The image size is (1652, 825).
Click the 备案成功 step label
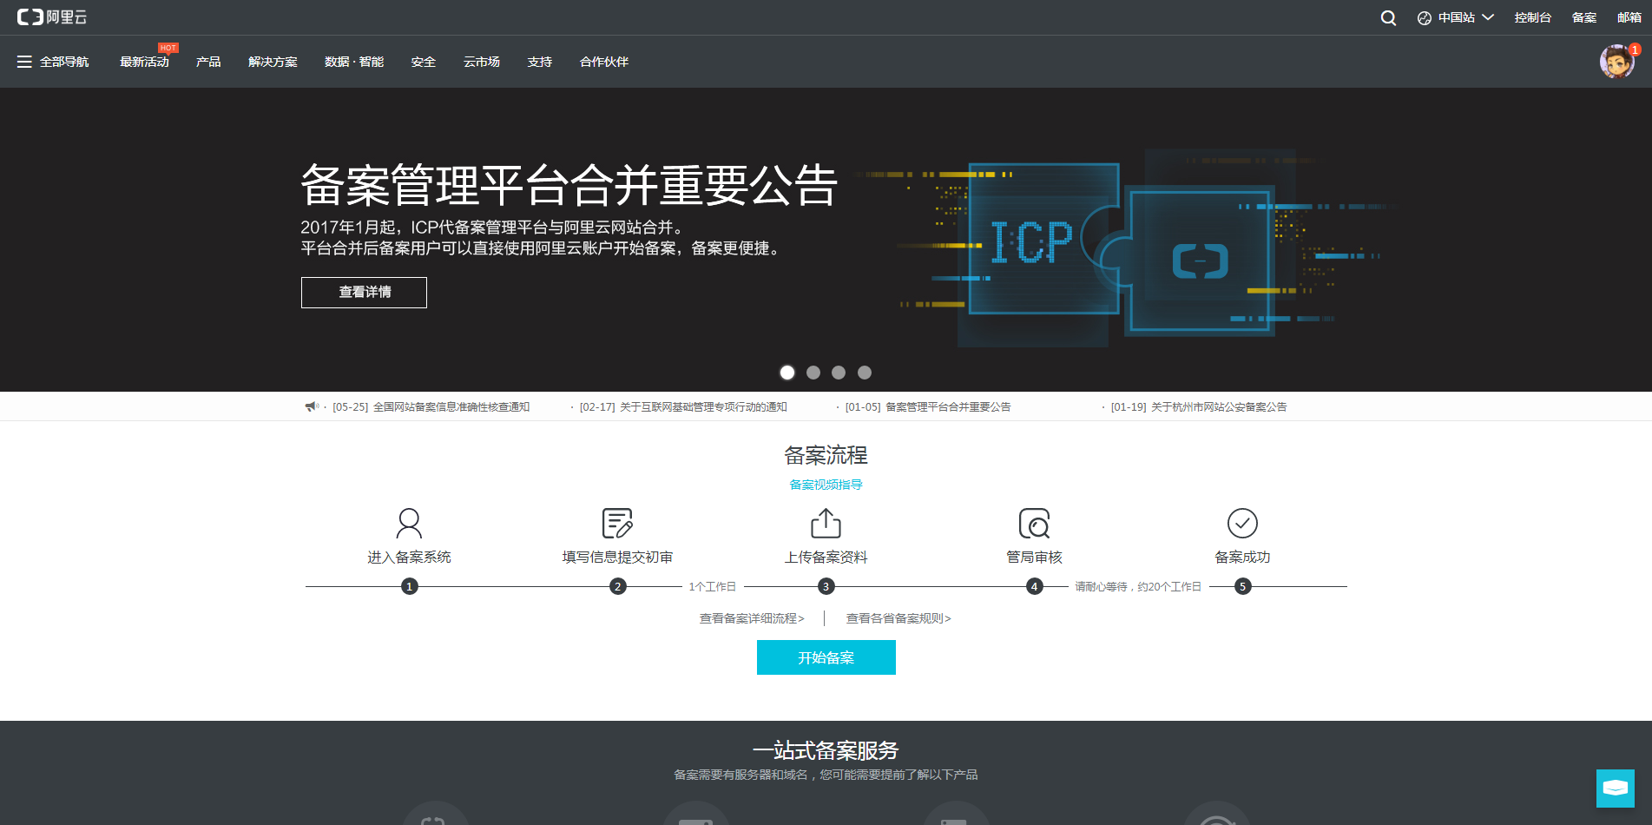pos(1242,558)
